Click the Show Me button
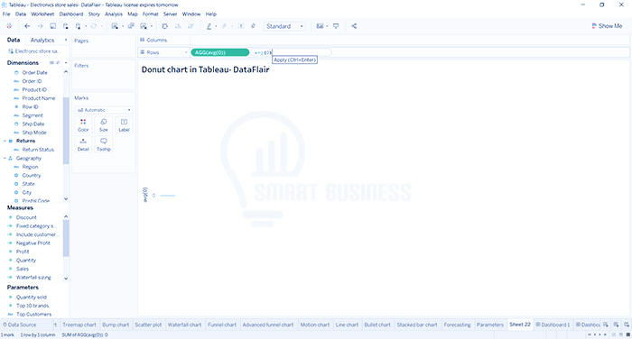Image resolution: width=632 pixels, height=339 pixels. click(x=607, y=26)
